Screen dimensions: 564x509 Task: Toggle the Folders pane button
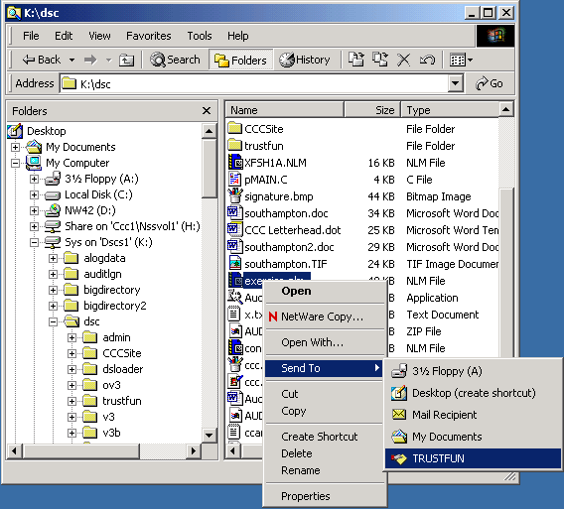(x=240, y=60)
